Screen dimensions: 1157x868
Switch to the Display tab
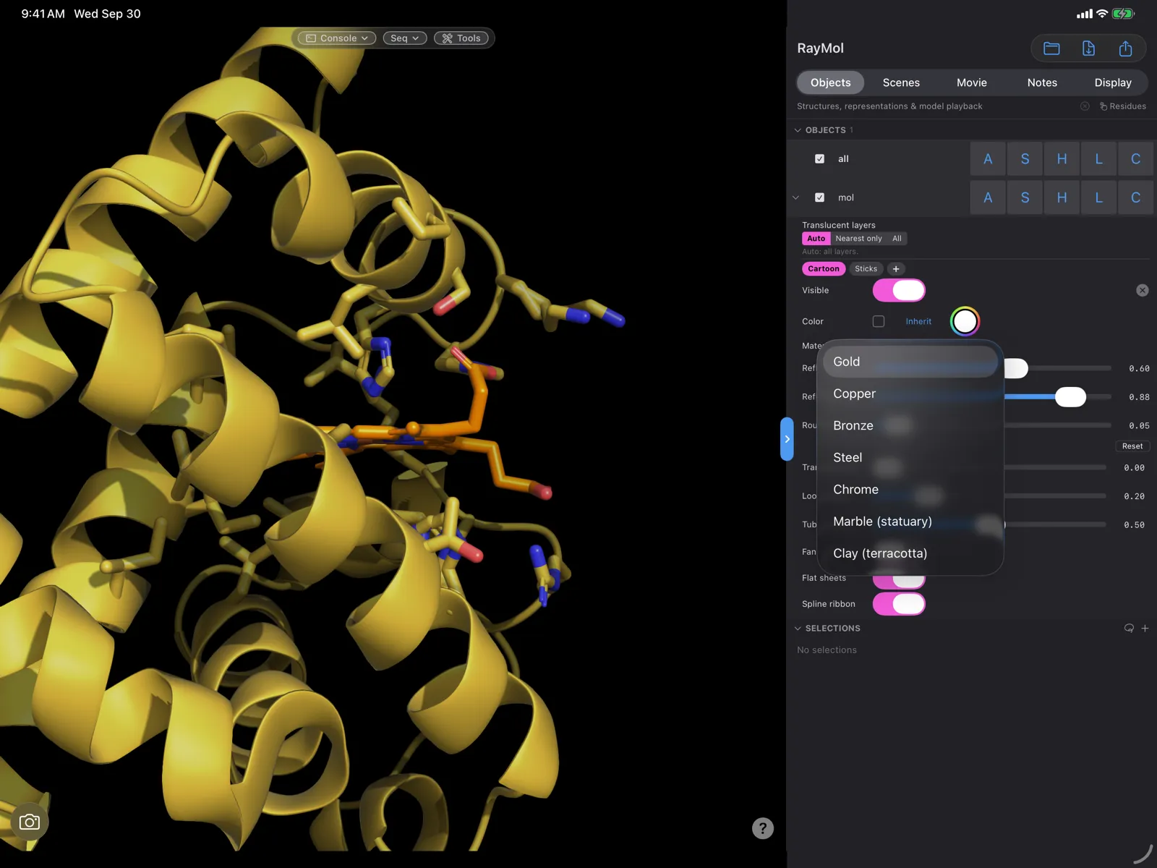pos(1113,82)
